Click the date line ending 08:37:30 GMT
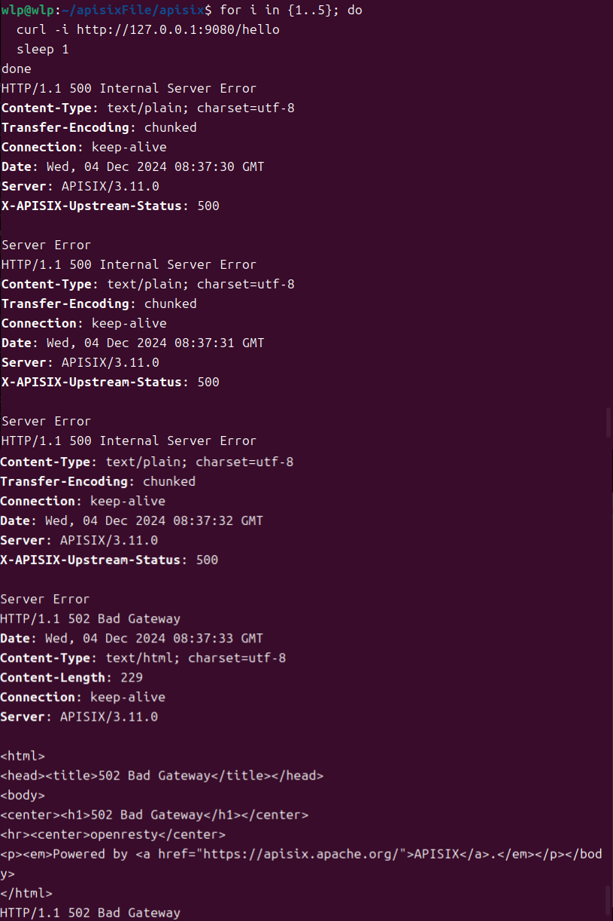Screen dimensions: 613x921 coord(133,166)
